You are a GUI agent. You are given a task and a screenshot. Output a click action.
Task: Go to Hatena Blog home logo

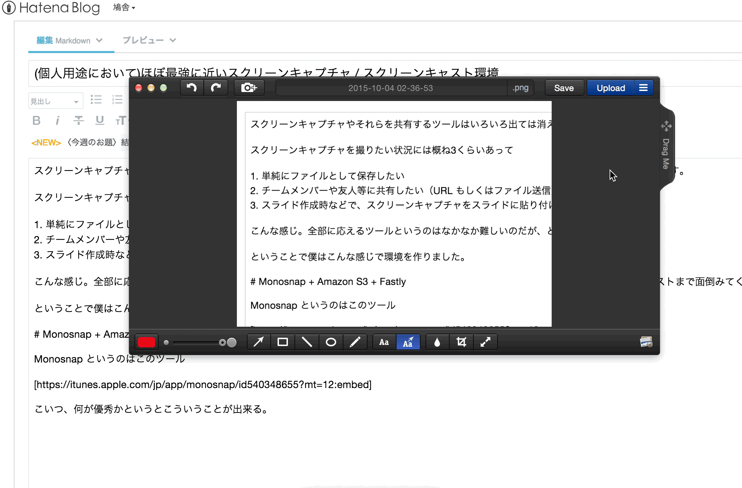[51, 8]
